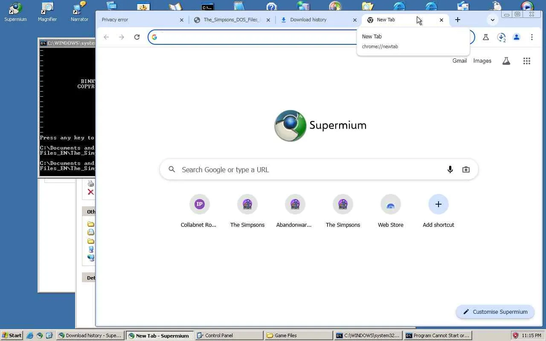Switch to Game Files taskbar window
The height and width of the screenshot is (341, 546).
click(298, 335)
